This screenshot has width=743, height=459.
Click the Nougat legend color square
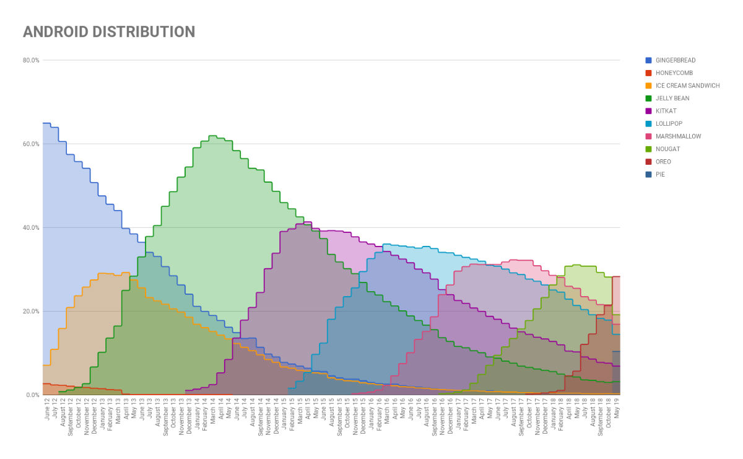click(648, 149)
